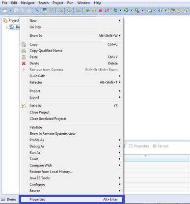The width and height of the screenshot is (190, 204).
Task: Choose Go Into from context menu
Action: click(x=72, y=27)
